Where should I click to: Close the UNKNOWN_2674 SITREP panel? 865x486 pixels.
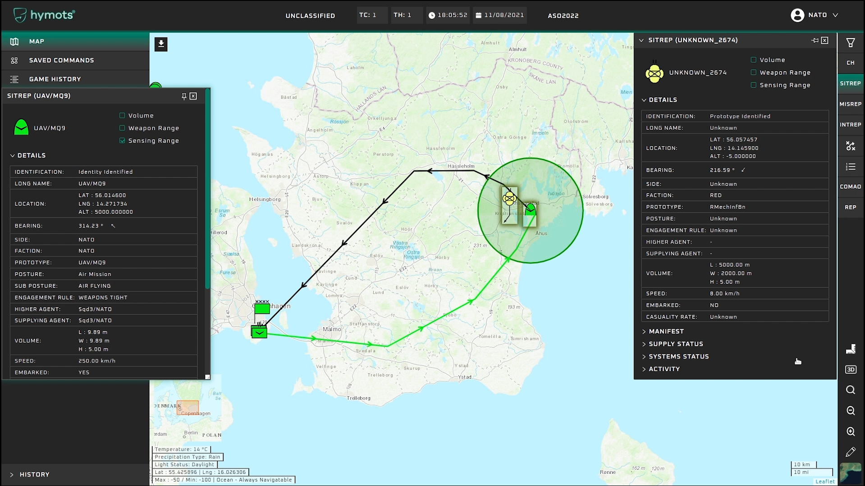coord(825,41)
